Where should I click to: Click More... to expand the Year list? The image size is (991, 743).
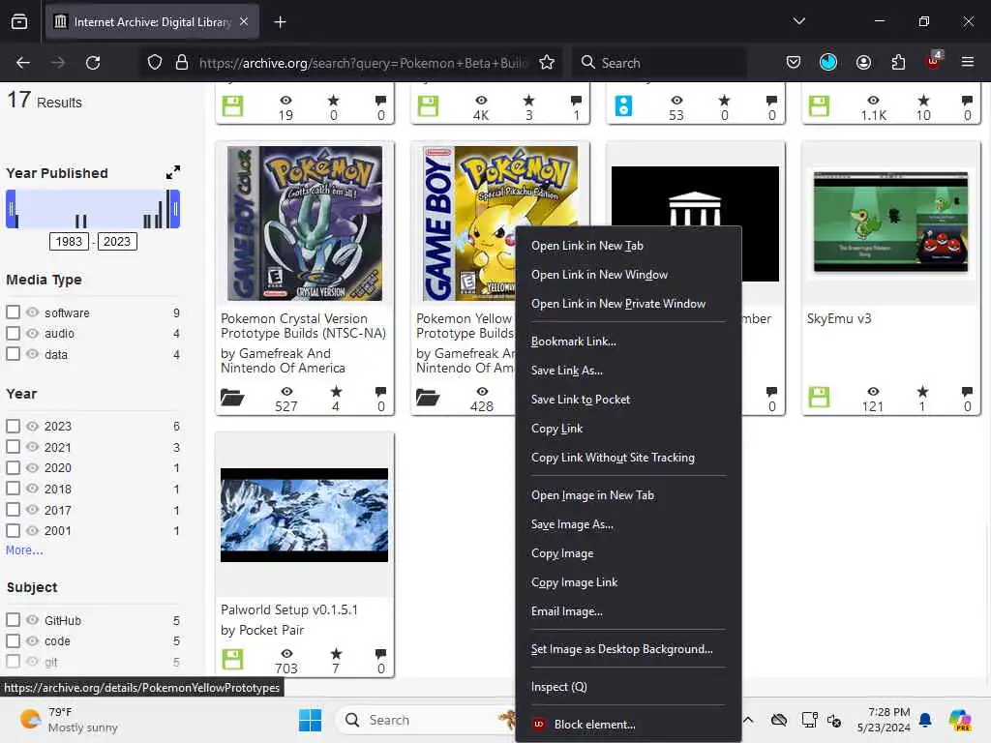[x=24, y=550]
